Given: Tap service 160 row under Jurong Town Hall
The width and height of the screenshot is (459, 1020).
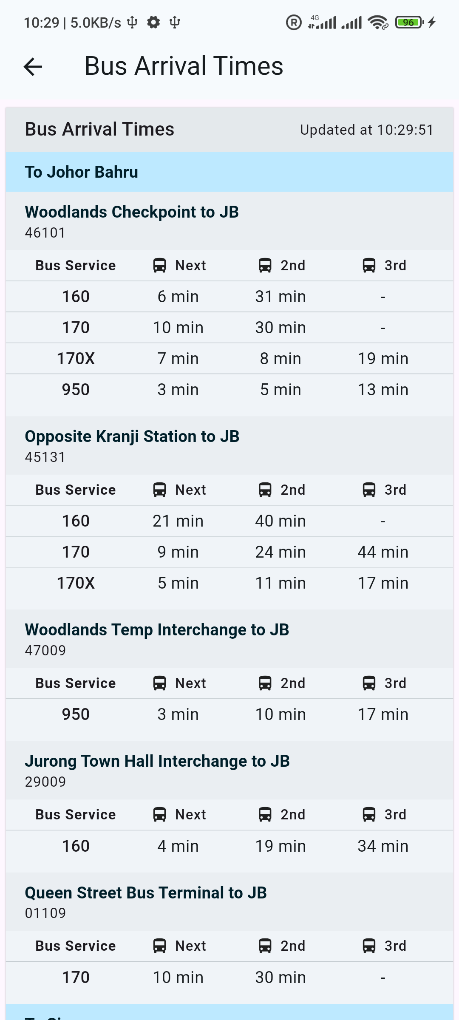Looking at the screenshot, I should click(x=229, y=846).
